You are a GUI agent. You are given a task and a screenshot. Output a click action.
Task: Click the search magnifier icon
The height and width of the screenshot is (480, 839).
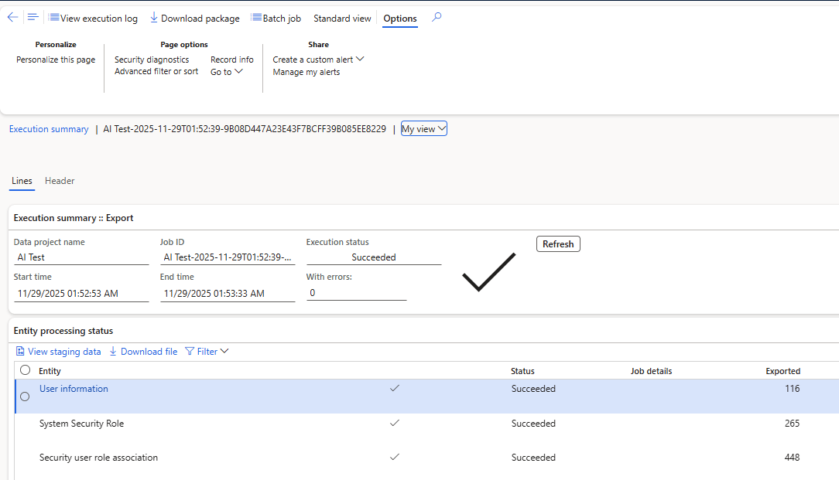tap(437, 17)
